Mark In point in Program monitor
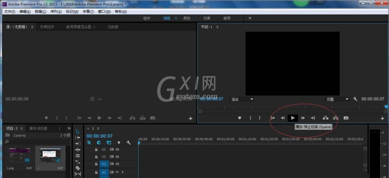Viewport: 389px width, 178px height. pos(250,118)
